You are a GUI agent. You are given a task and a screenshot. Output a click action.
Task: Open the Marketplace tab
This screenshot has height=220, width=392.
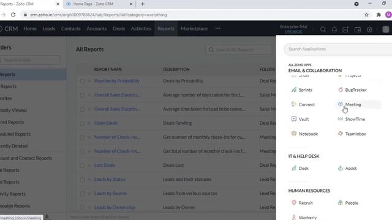[x=194, y=29]
